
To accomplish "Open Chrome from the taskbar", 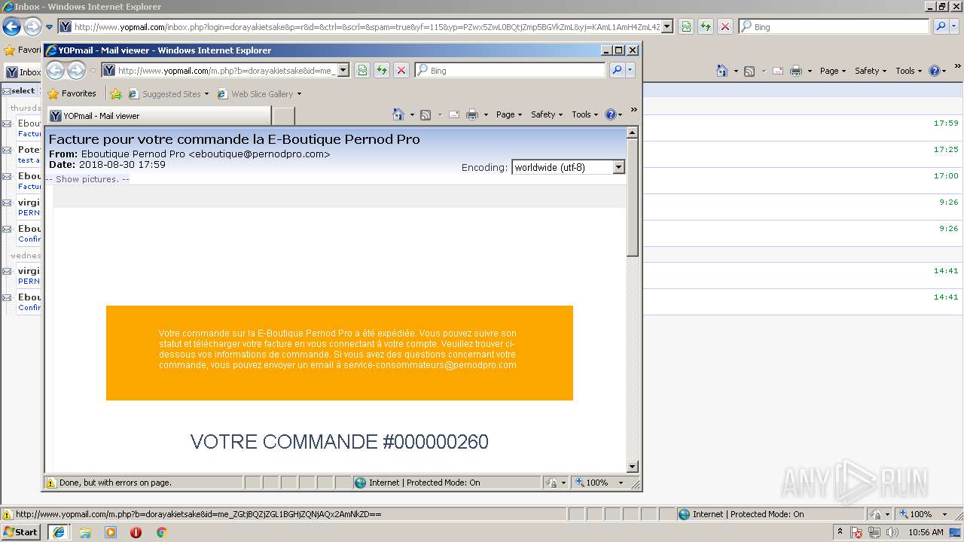I will coord(161,532).
